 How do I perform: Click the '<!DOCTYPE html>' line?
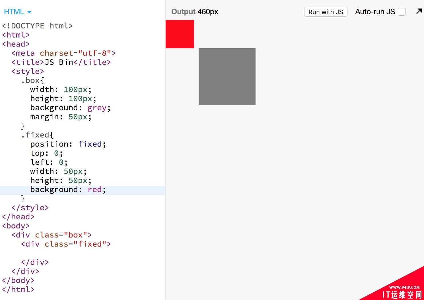37,26
